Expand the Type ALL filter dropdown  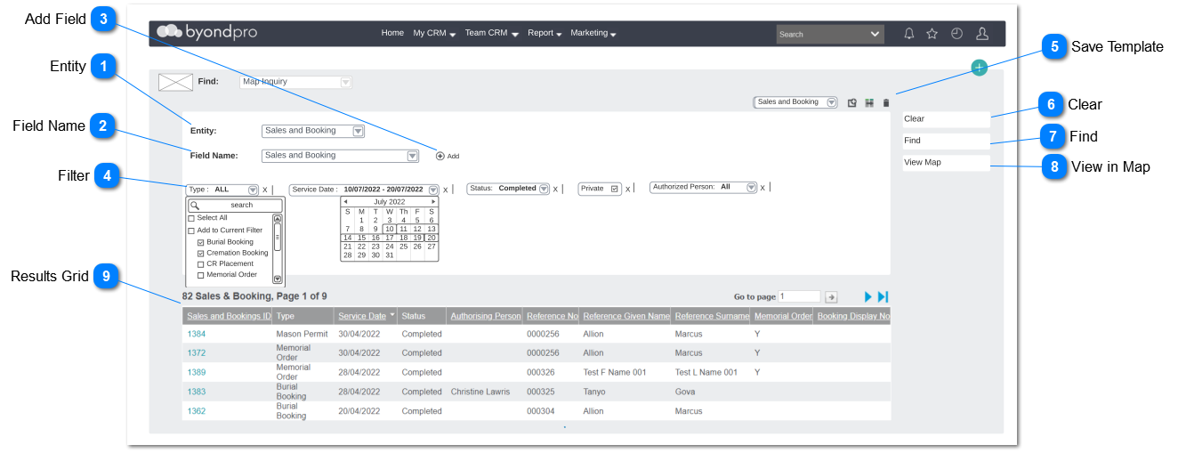(253, 190)
